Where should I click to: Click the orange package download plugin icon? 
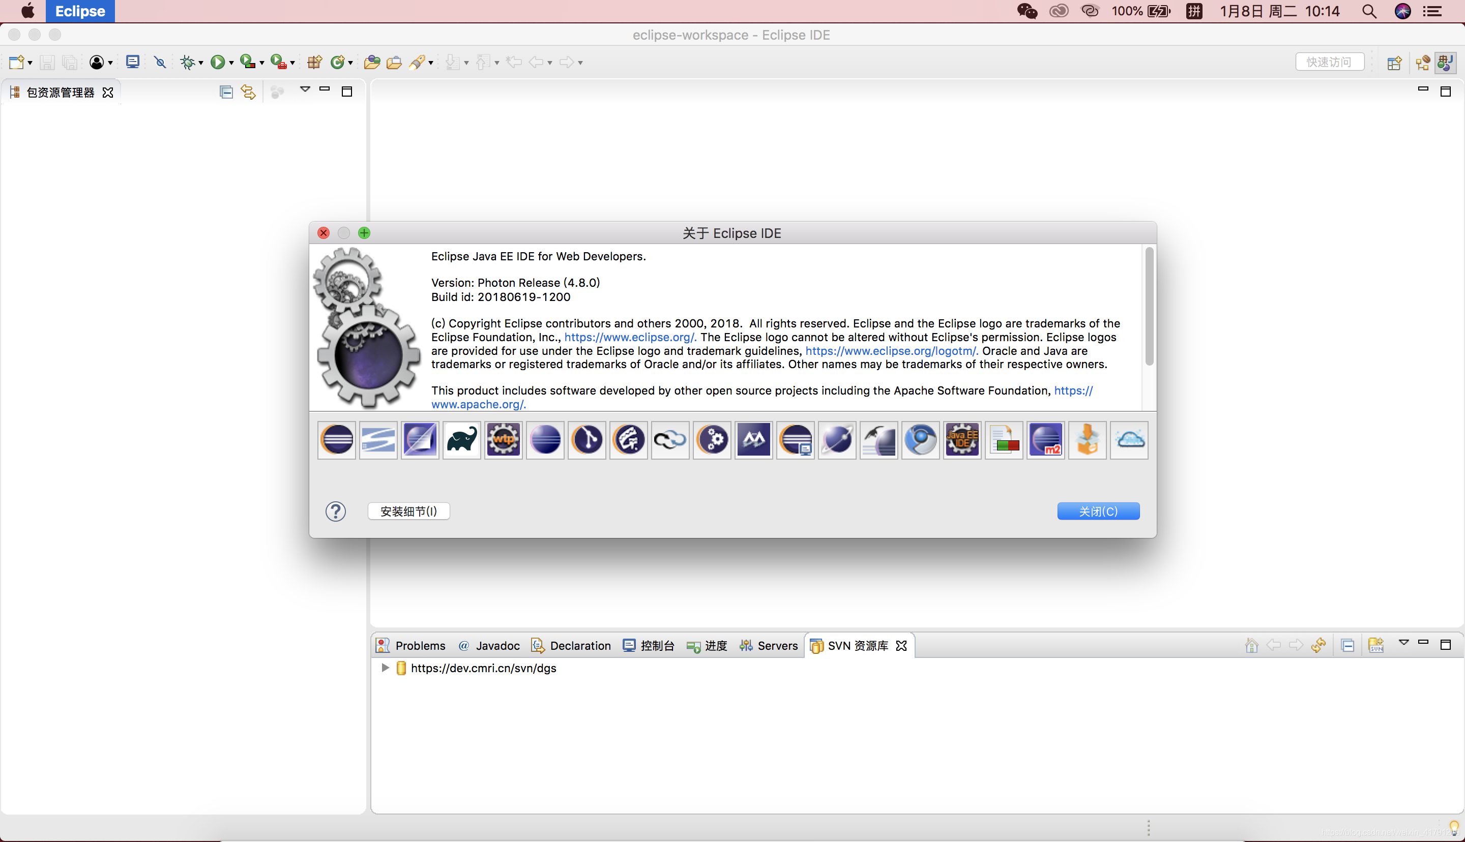click(x=1087, y=440)
